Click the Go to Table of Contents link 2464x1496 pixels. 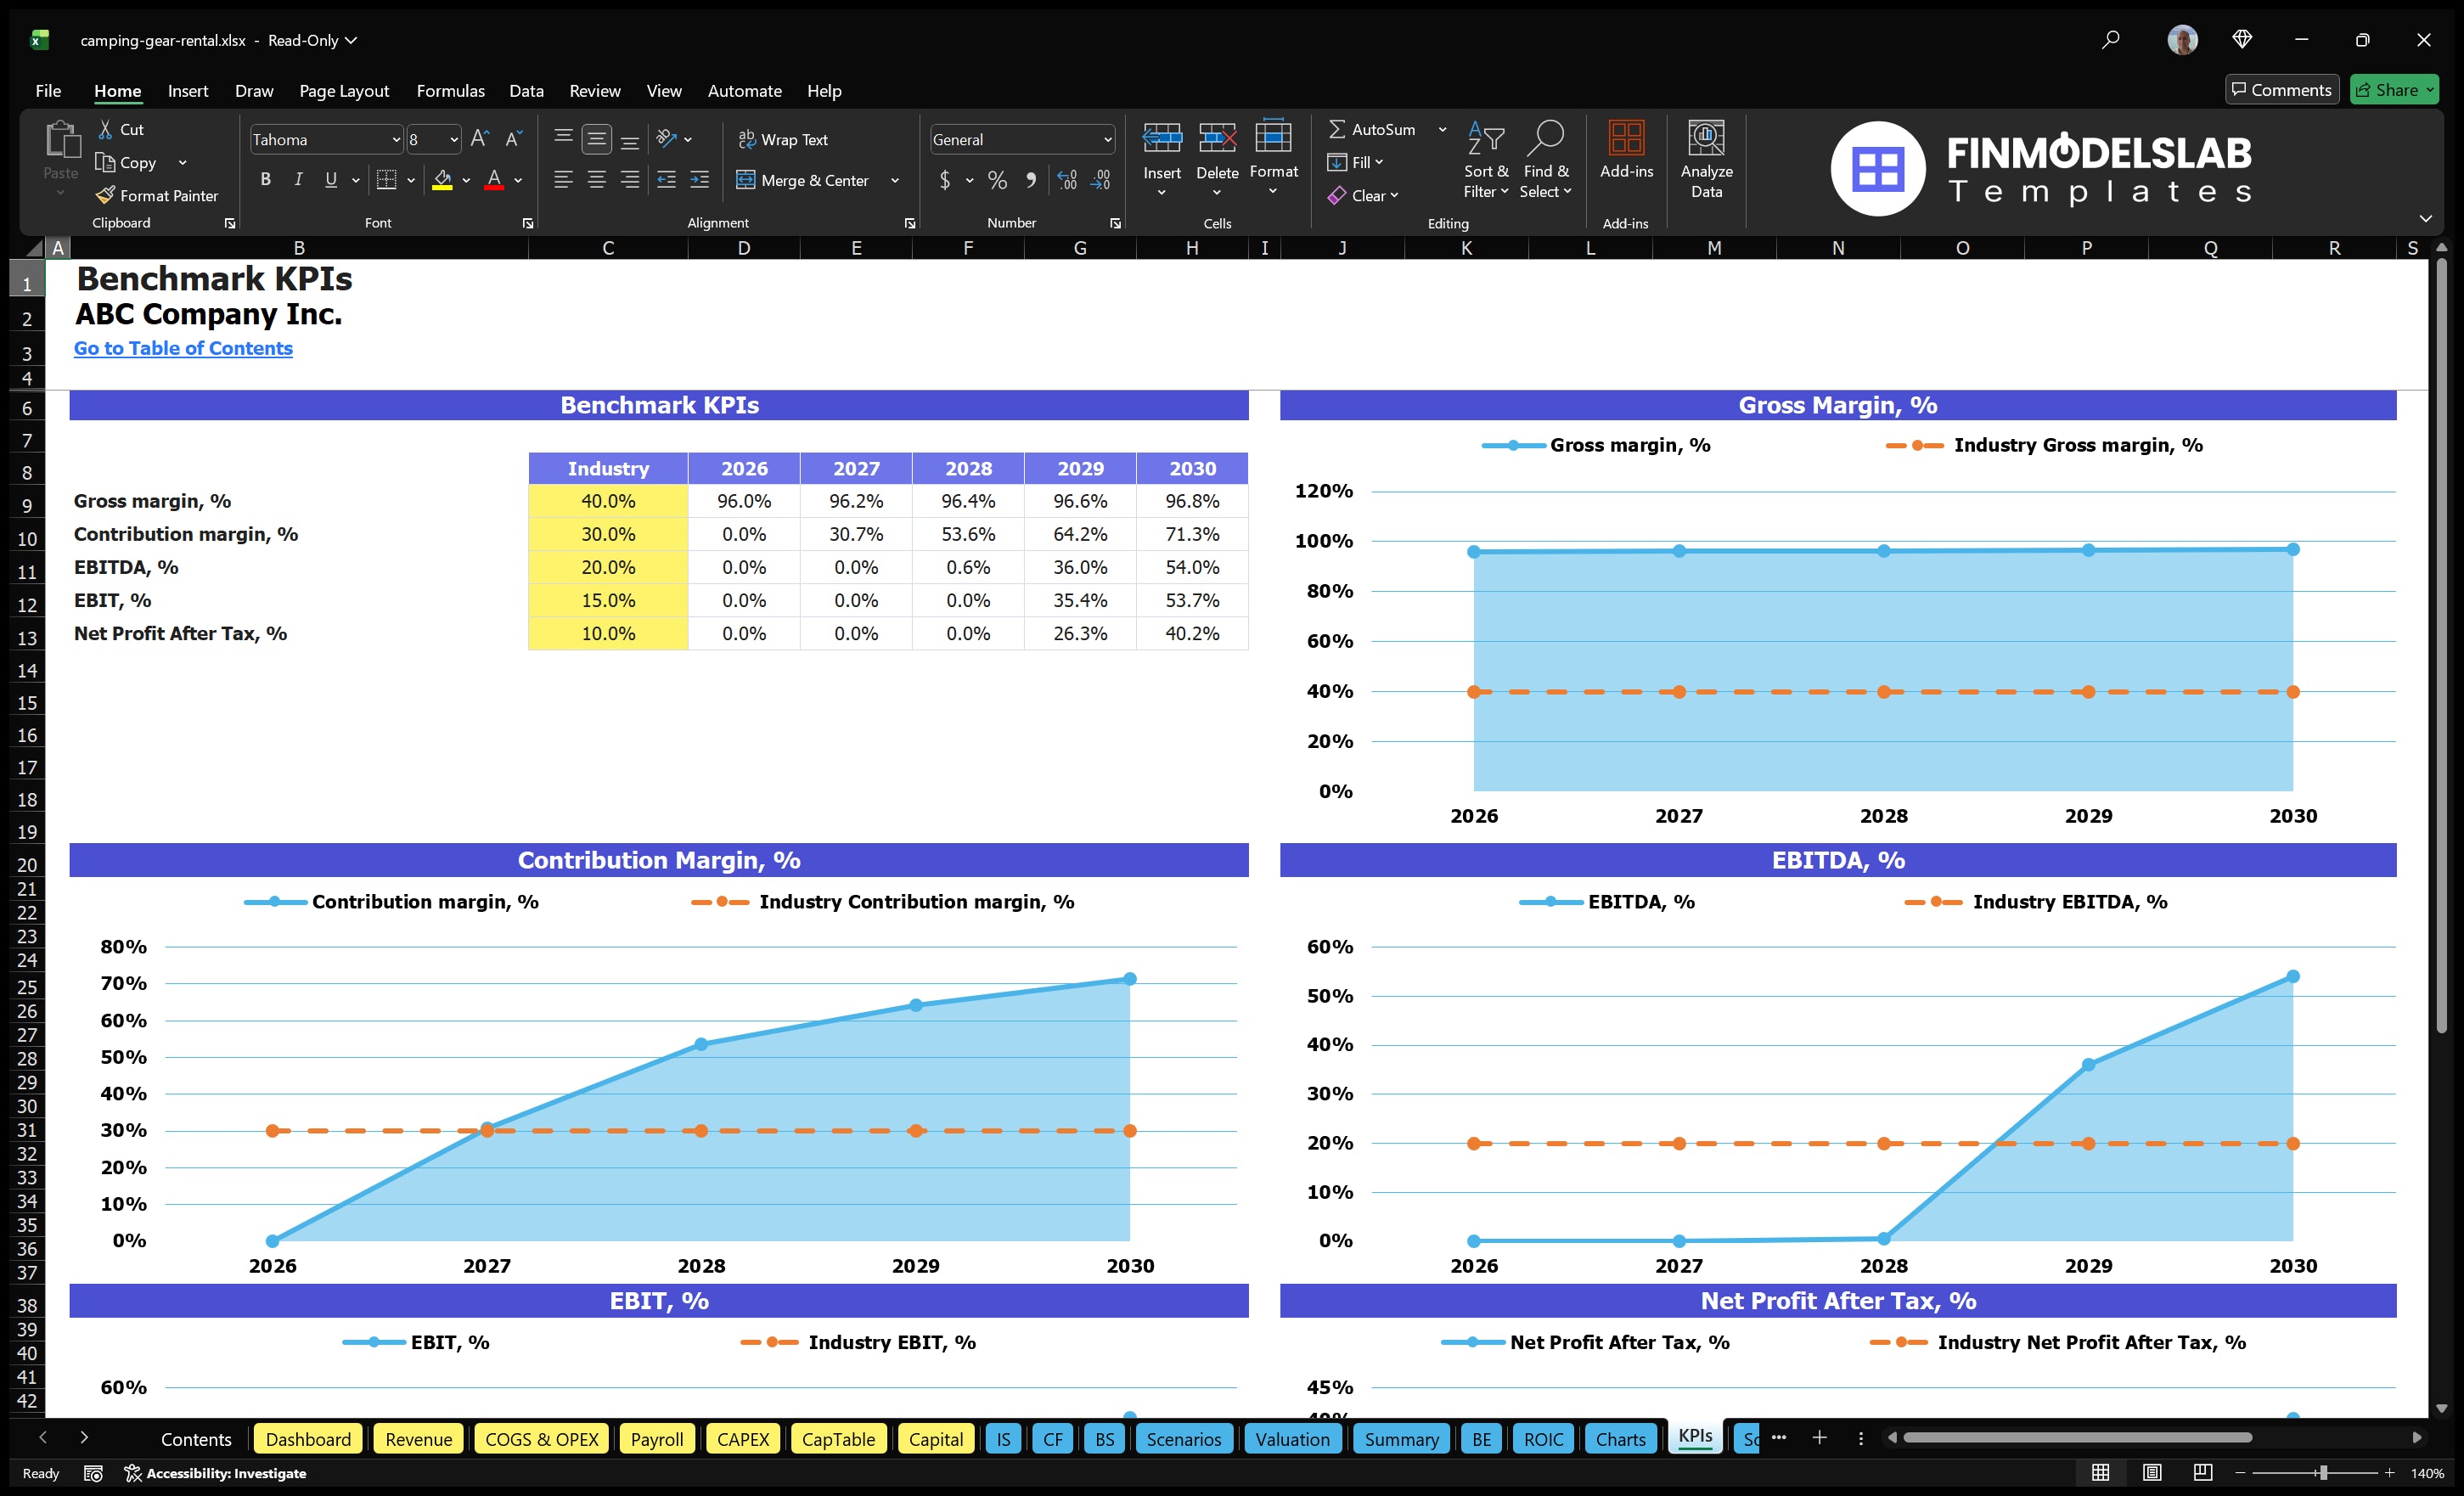(183, 348)
